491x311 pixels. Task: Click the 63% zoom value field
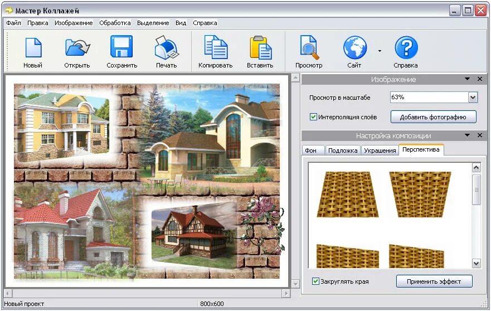pos(429,98)
